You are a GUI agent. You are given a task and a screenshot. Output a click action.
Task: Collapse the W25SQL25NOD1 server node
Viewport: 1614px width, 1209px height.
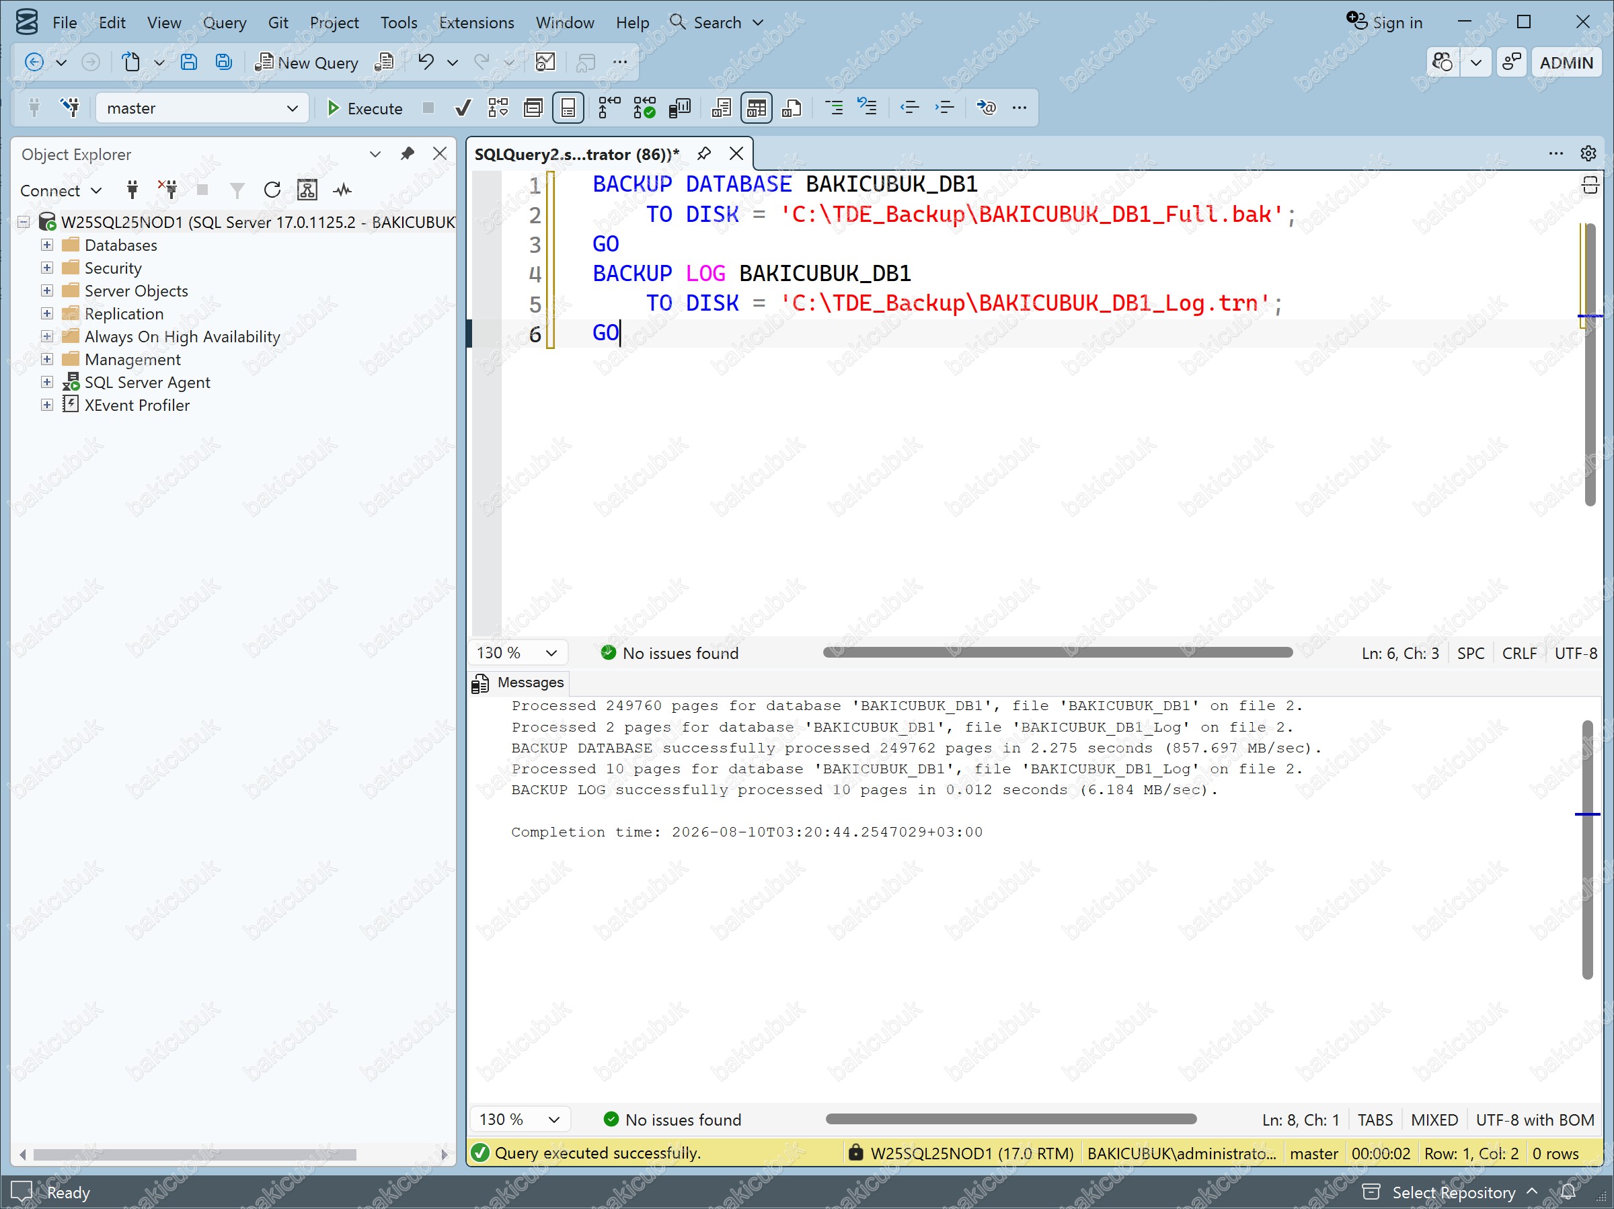tap(24, 222)
